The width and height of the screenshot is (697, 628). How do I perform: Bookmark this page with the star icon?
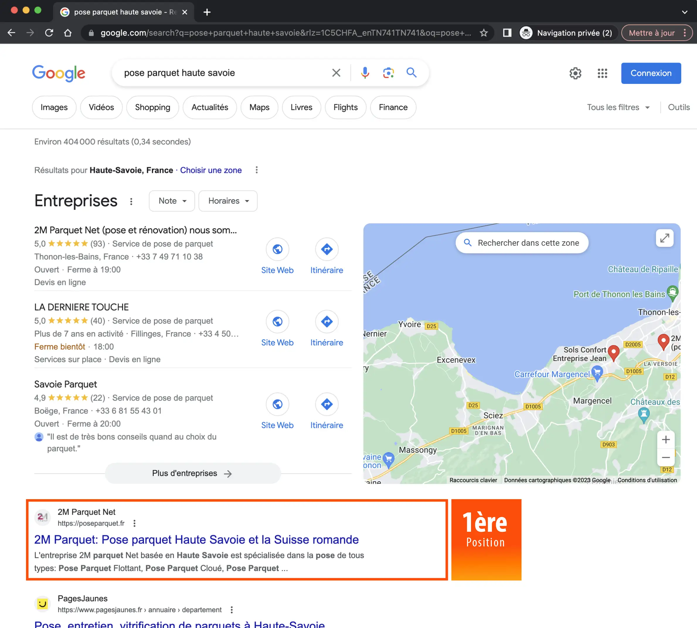484,33
